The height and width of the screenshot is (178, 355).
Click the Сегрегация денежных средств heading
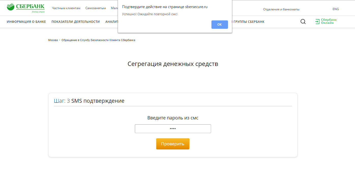click(173, 64)
